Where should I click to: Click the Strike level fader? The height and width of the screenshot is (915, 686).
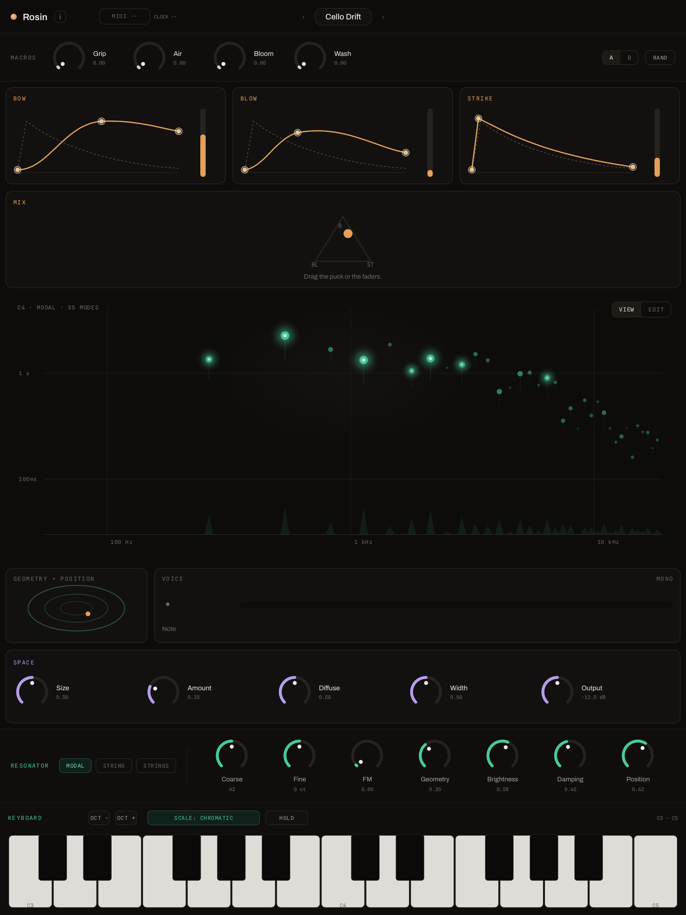pos(657,143)
